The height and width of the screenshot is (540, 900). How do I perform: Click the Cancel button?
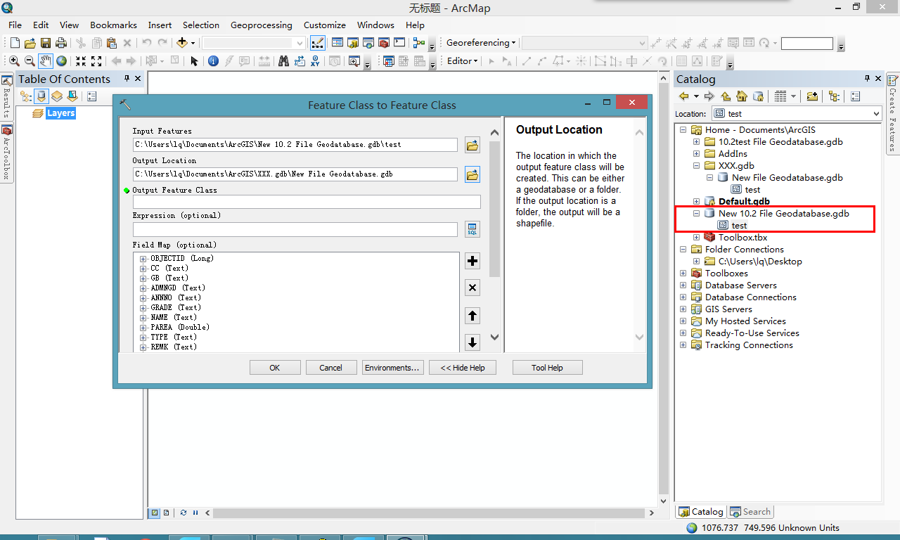(330, 368)
